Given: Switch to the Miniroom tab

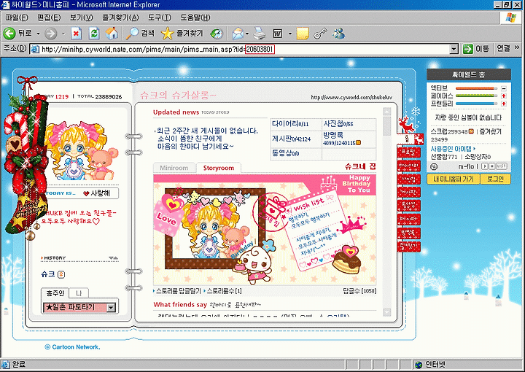Looking at the screenshot, I should coord(174,168).
